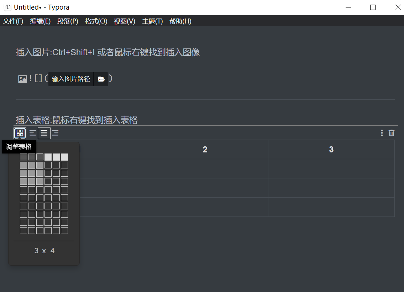
Task: Open the 帮助(H) menu
Action: (180, 21)
